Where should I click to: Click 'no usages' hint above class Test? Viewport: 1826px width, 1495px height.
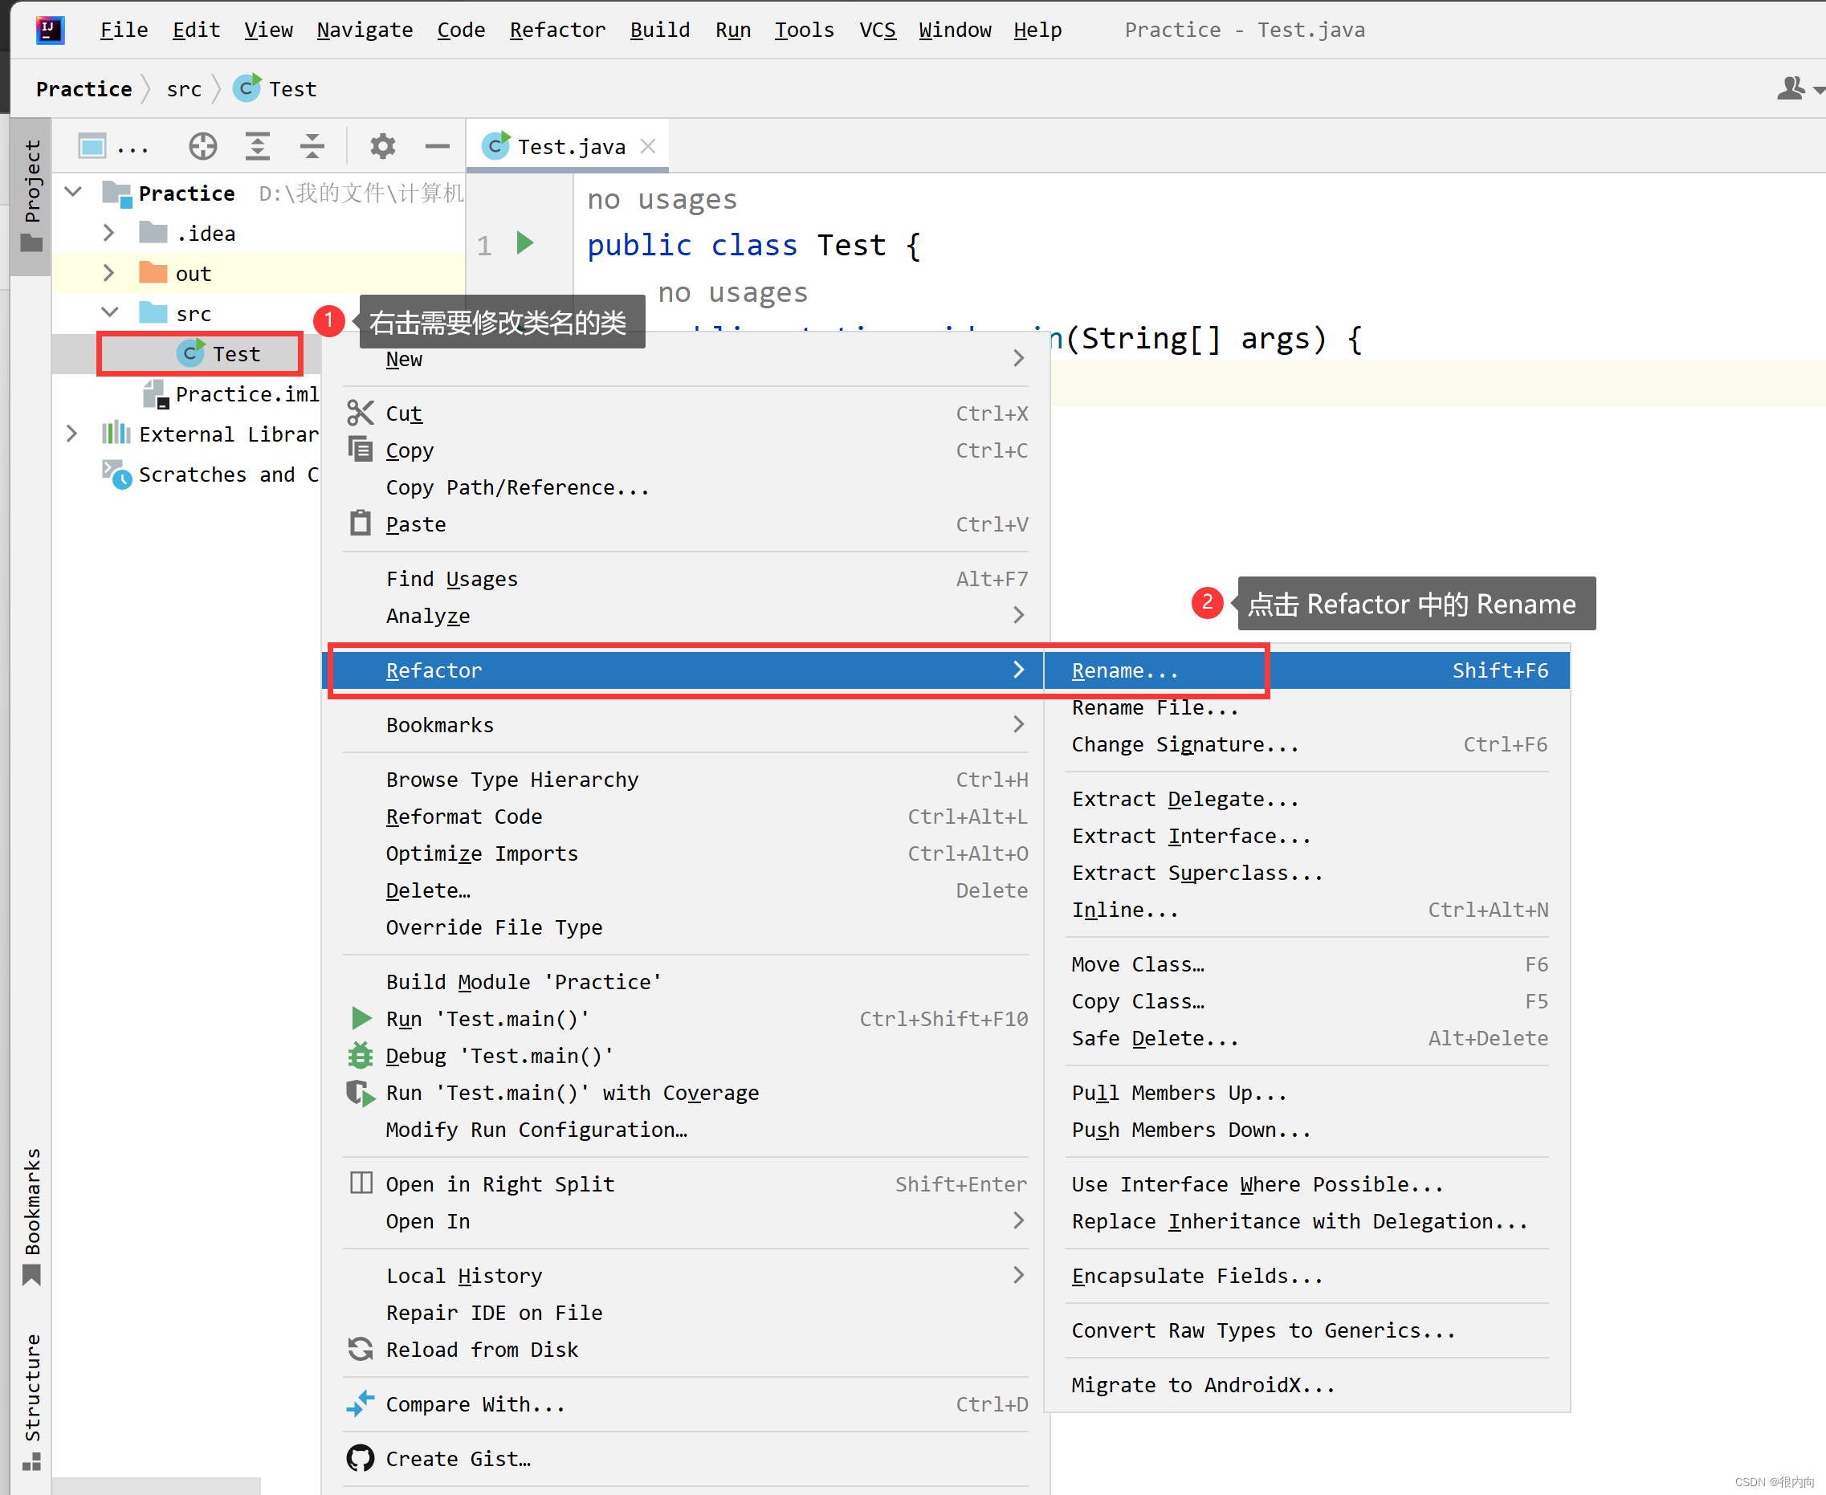click(662, 199)
